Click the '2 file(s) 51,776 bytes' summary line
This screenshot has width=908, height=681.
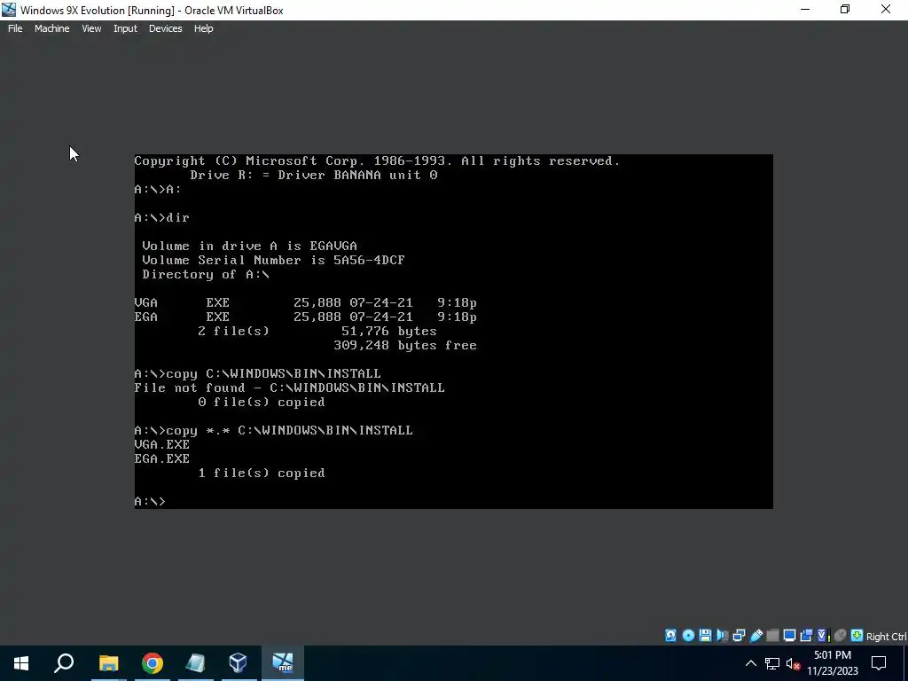click(x=317, y=332)
